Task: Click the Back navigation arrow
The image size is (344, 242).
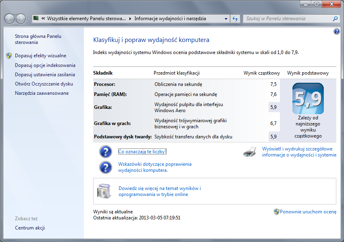Action: (x=9, y=19)
